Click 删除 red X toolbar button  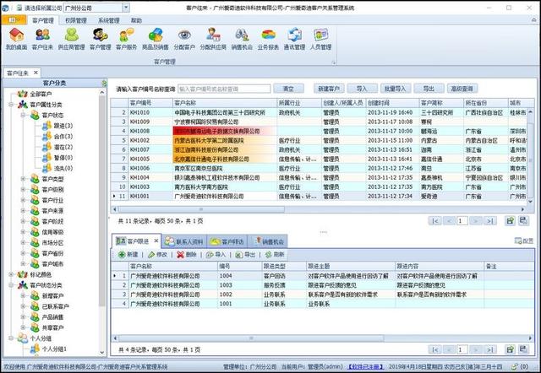187,255
